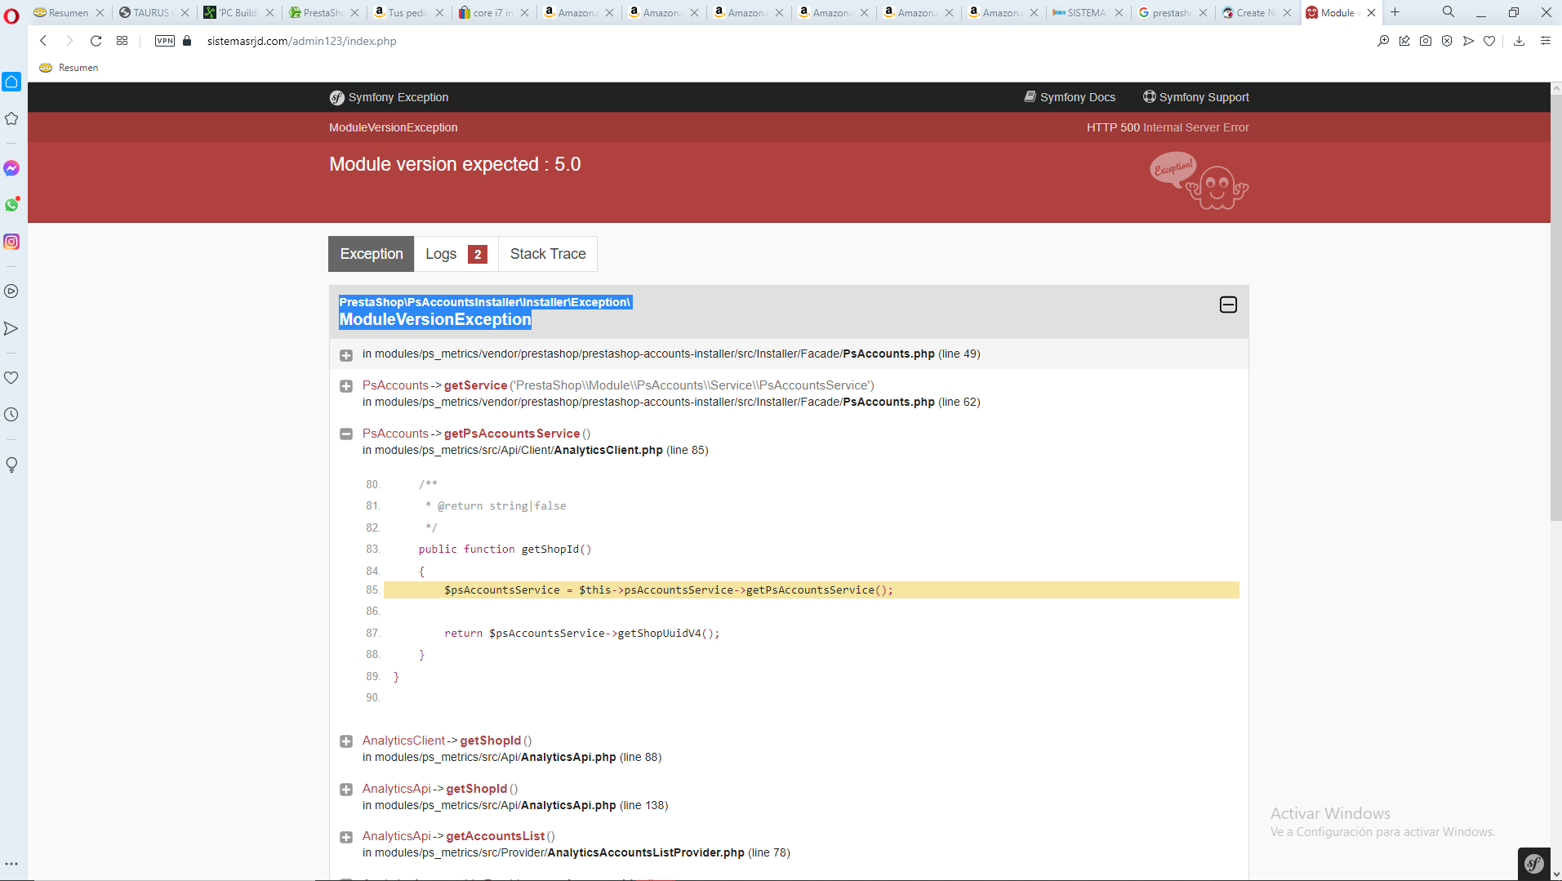Go back to previous page
This screenshot has height=881, width=1562.
tap(43, 41)
